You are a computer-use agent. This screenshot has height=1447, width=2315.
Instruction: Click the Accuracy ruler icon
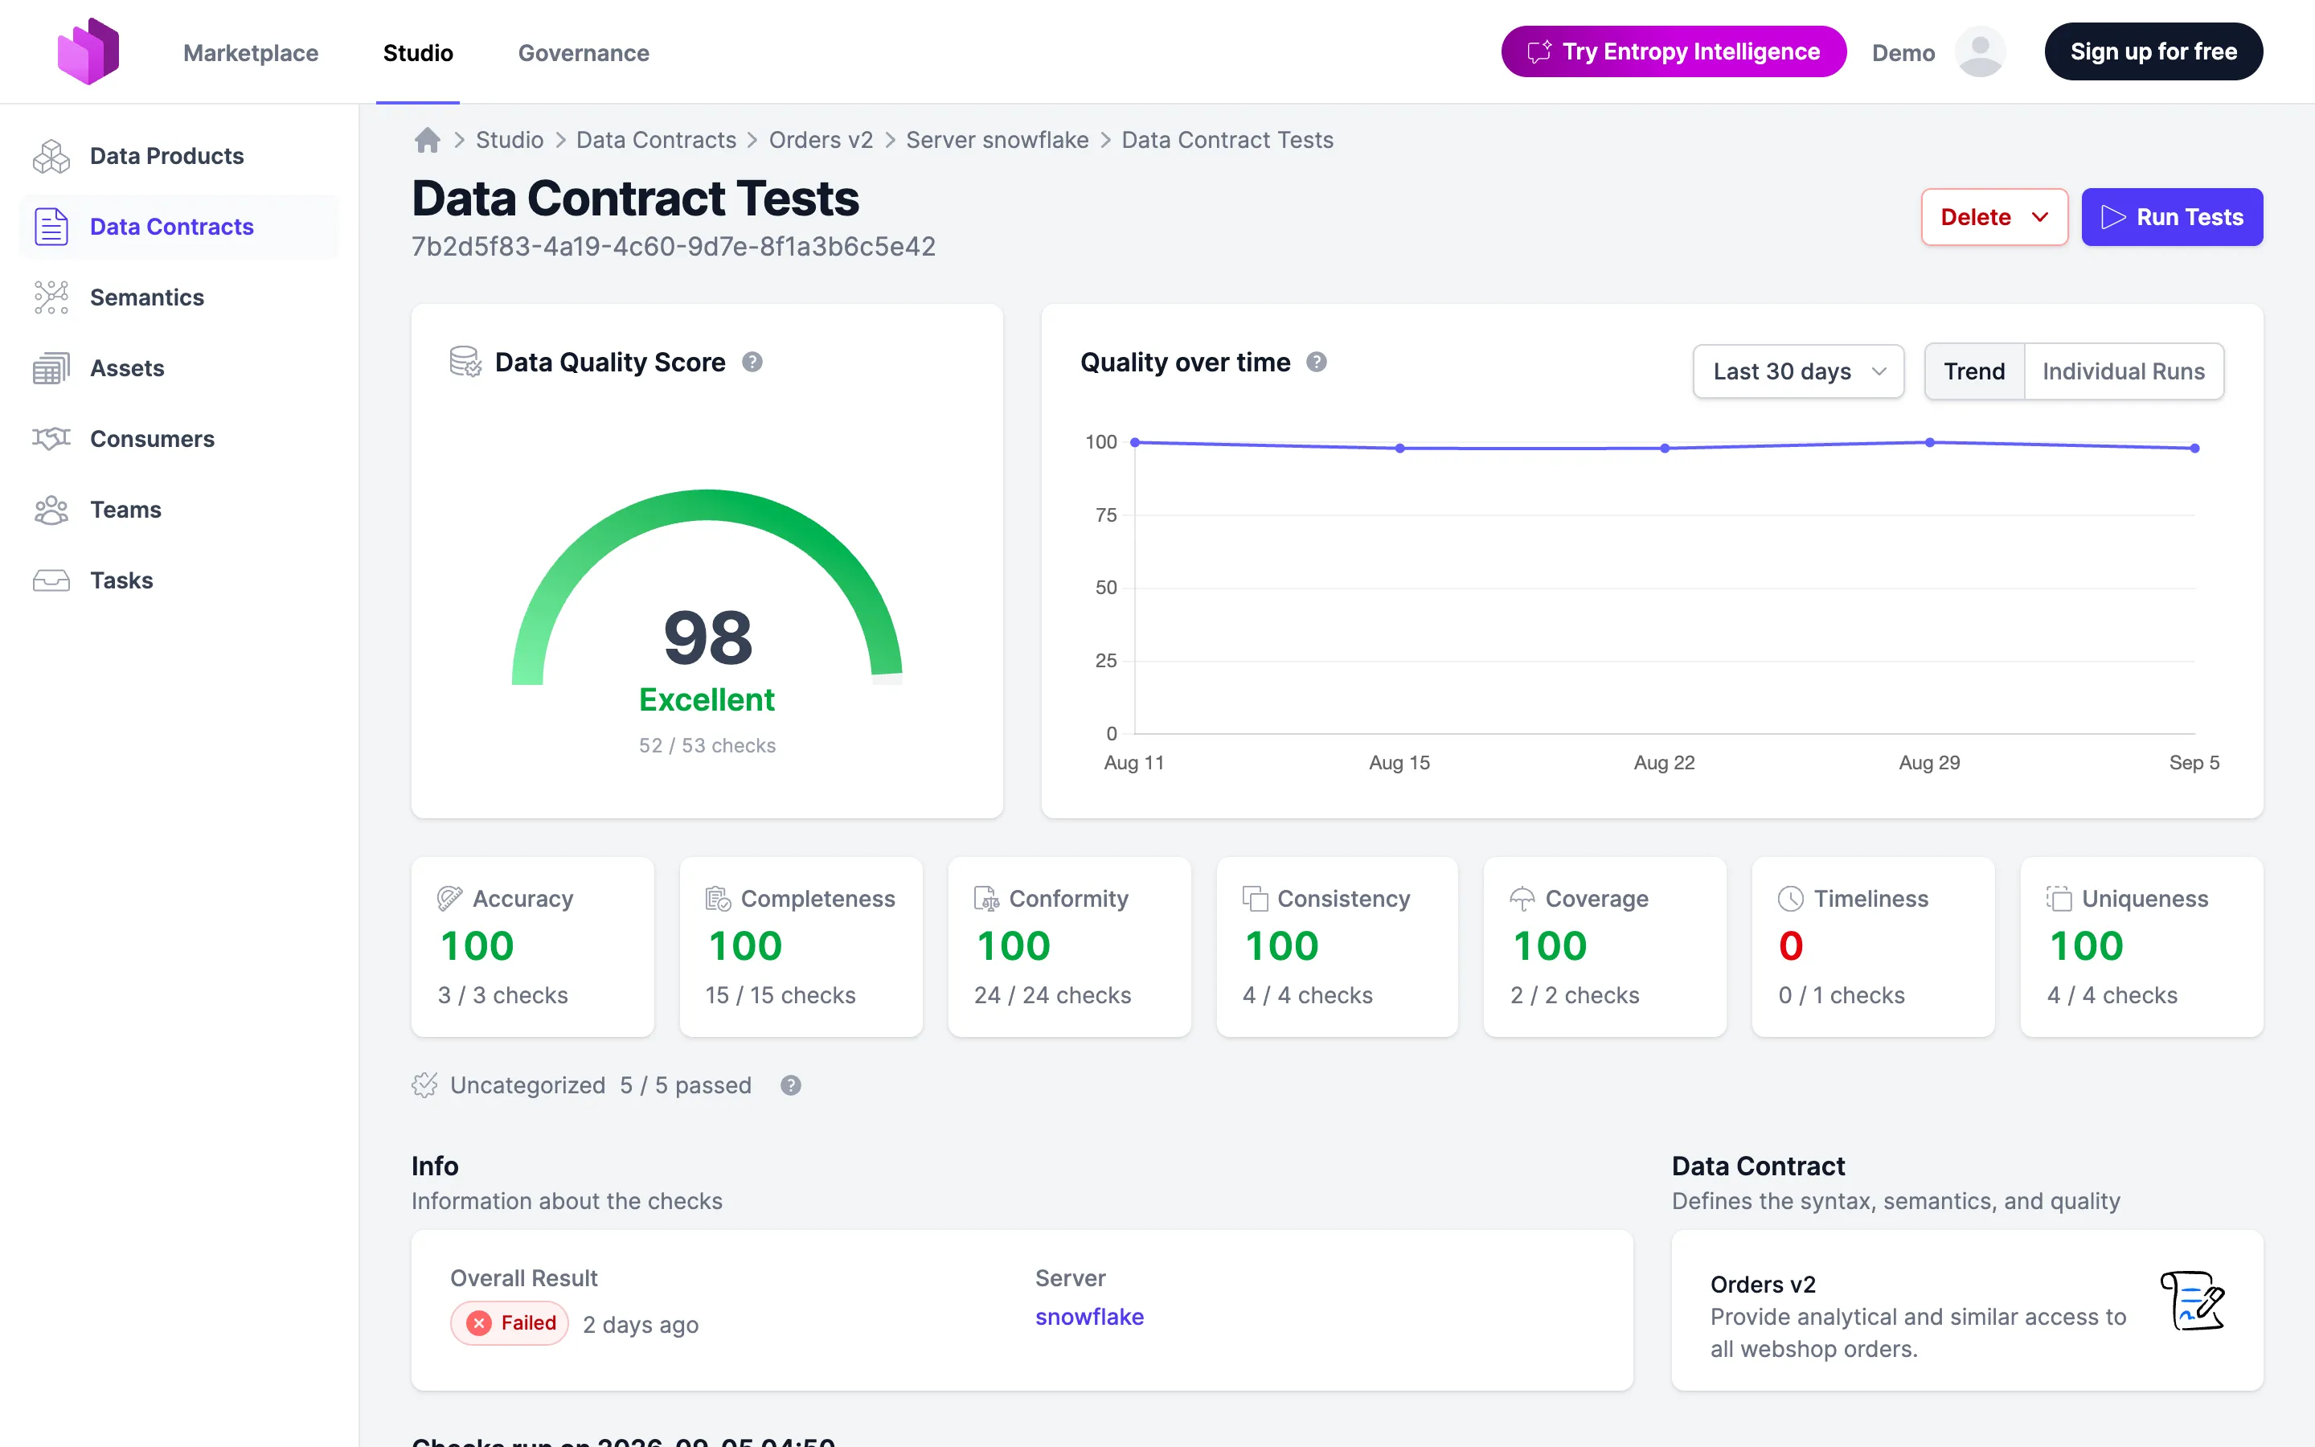[449, 899]
